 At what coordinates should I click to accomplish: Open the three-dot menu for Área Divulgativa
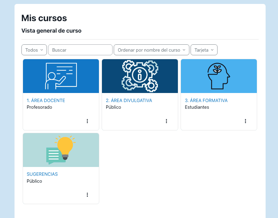166,121
